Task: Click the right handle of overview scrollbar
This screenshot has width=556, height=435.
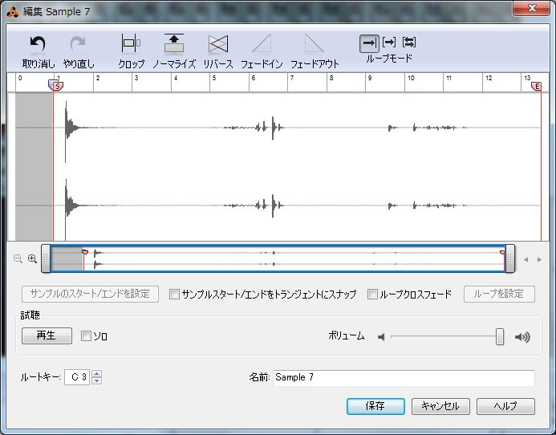Action: (510, 258)
